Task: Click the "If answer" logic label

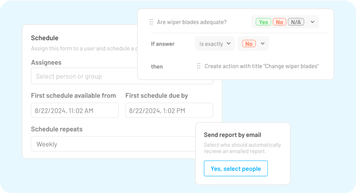Action: tap(163, 44)
